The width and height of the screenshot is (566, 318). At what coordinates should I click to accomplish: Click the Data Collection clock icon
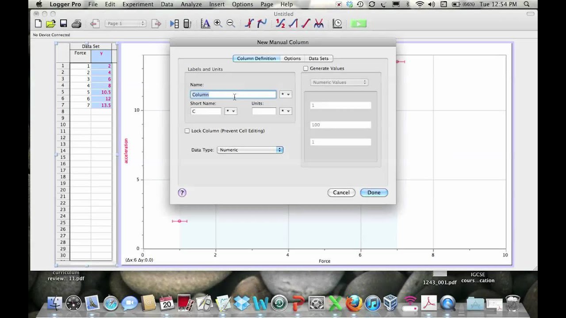tap(337, 24)
